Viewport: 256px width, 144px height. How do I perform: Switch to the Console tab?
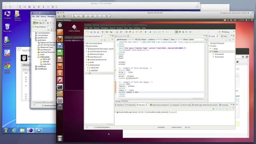(x=224, y=105)
